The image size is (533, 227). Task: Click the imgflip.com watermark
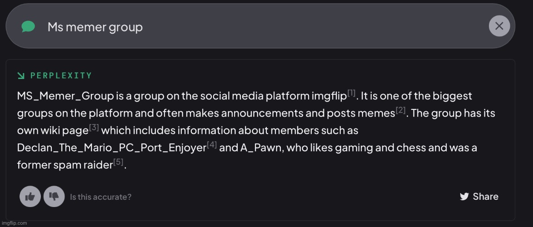14,223
